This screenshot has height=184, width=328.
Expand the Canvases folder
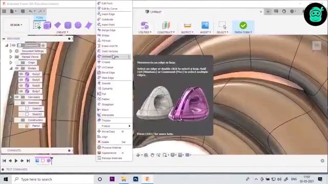(11, 97)
